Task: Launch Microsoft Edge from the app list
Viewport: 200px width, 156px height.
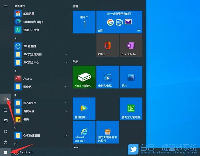Action: coord(41,22)
